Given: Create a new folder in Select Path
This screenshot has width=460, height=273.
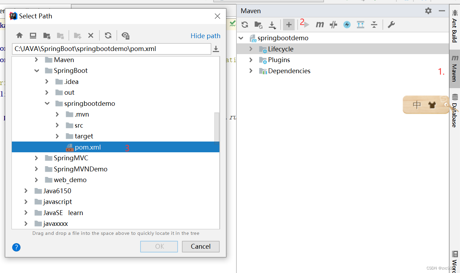Looking at the screenshot, I should 77,35.
